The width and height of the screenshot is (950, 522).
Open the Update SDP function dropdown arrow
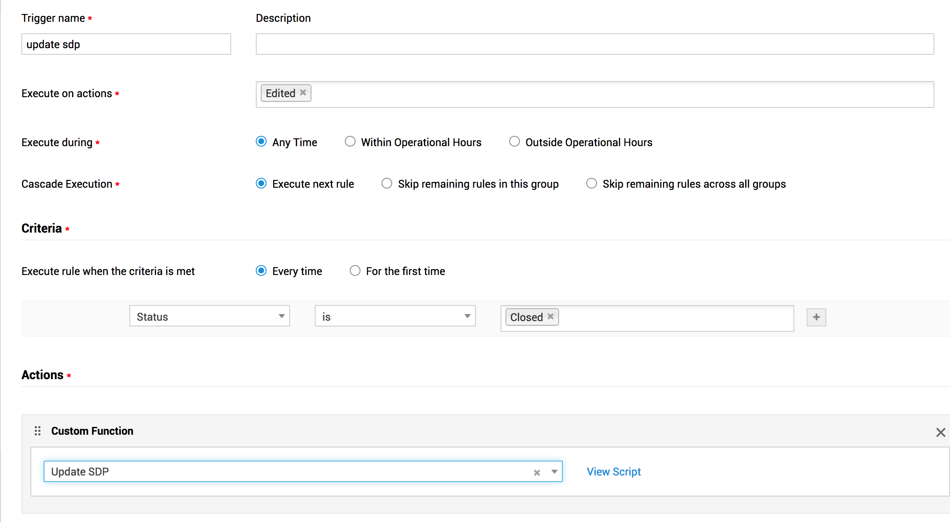[554, 472]
